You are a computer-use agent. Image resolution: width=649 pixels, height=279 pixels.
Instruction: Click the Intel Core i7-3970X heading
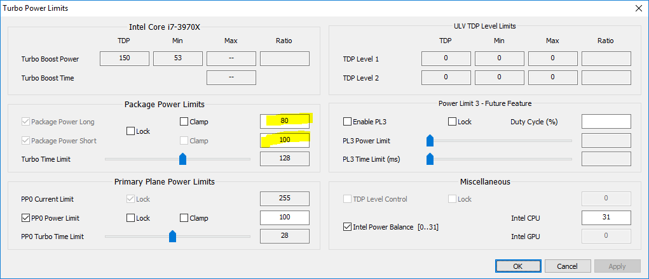coord(165,27)
